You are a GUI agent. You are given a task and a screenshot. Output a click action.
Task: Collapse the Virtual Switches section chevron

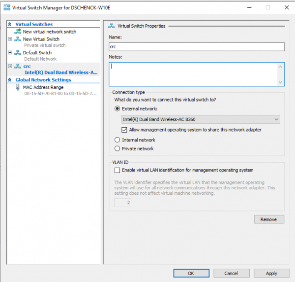10,24
